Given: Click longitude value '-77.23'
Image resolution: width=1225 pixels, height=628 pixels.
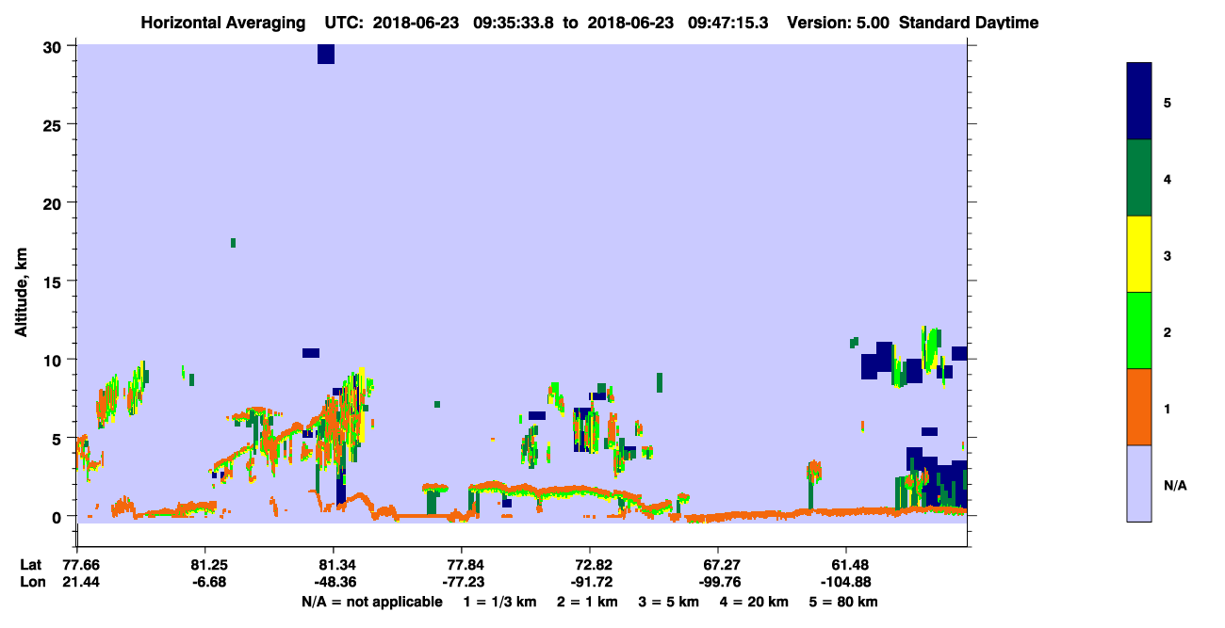Looking at the screenshot, I should click(x=462, y=583).
